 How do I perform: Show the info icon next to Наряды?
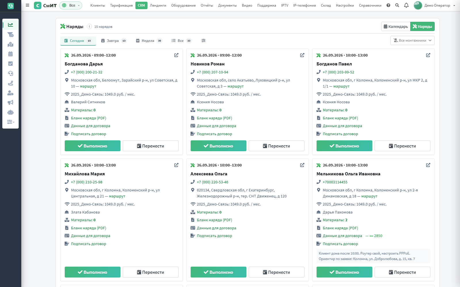tap(89, 26)
